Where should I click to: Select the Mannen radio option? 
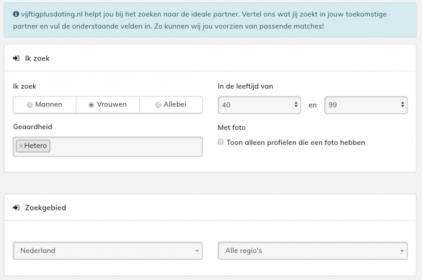click(x=30, y=105)
